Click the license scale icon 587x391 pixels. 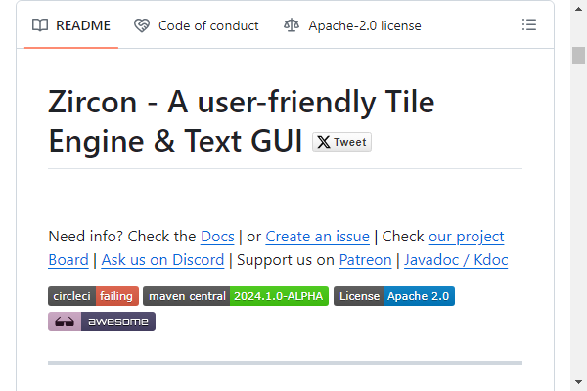click(x=292, y=25)
